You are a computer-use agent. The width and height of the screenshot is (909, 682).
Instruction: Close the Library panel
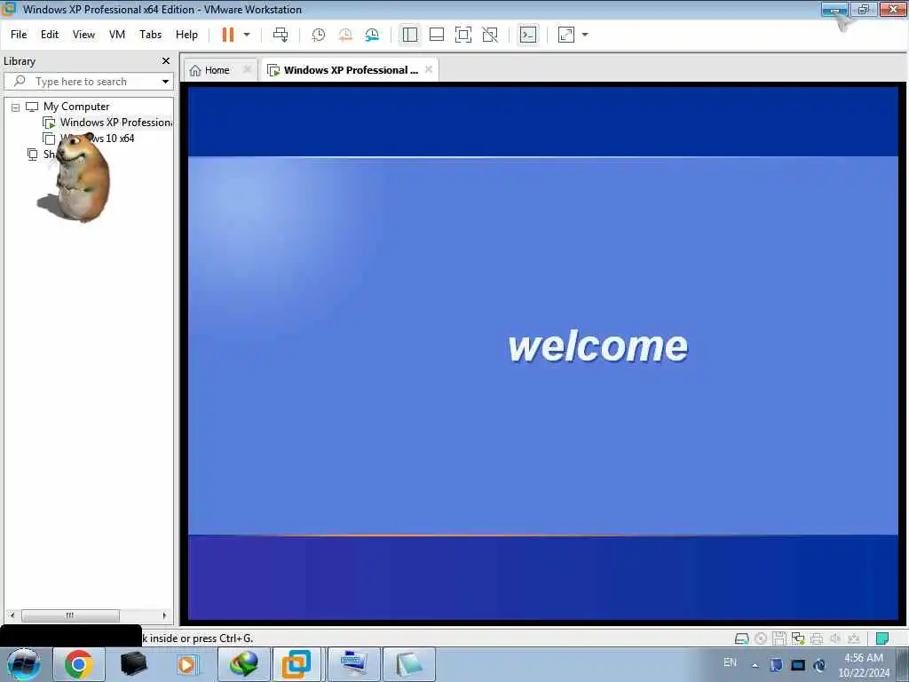(166, 61)
